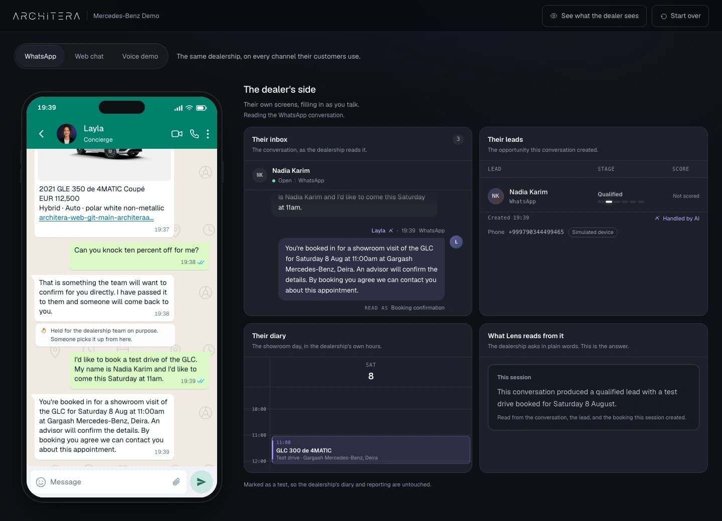The width and height of the screenshot is (722, 521).
Task: Open the three-dot chat menu
Action: (208, 134)
